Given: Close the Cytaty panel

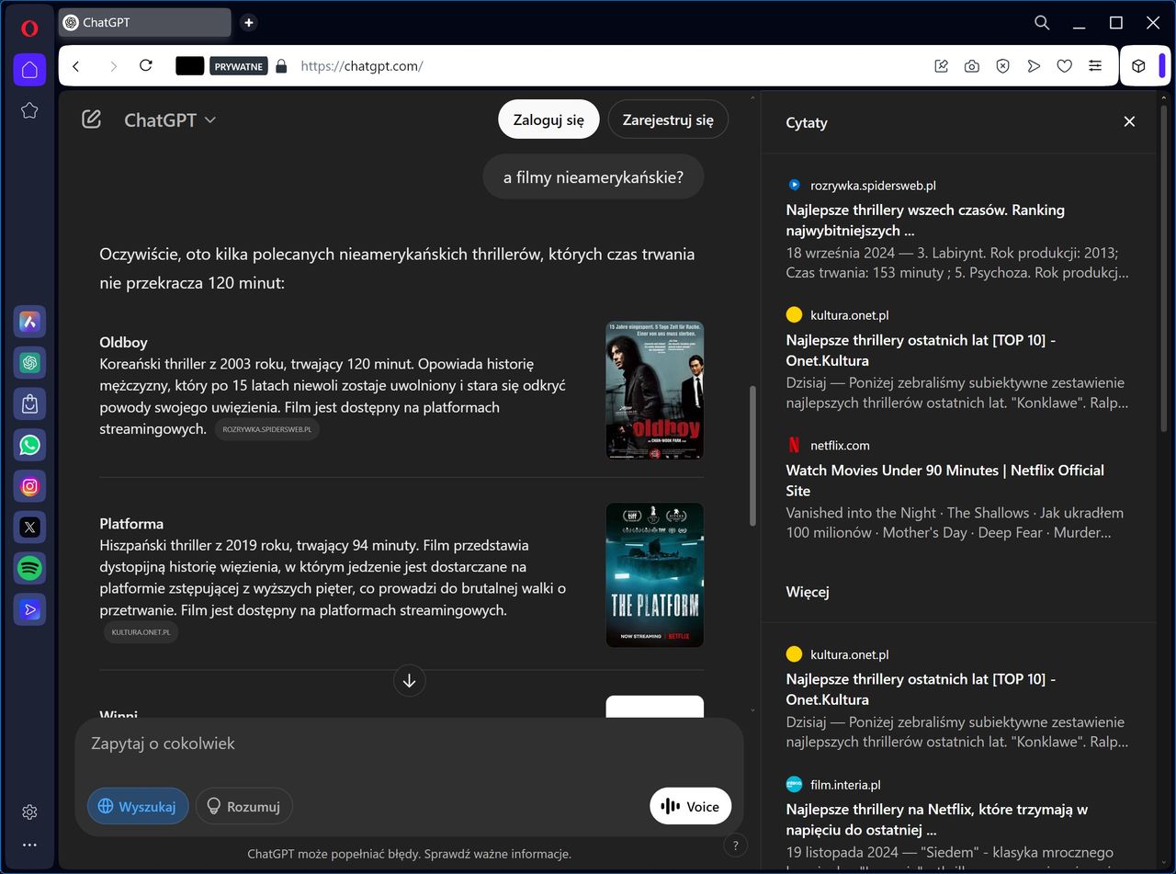Looking at the screenshot, I should pyautogui.click(x=1129, y=121).
